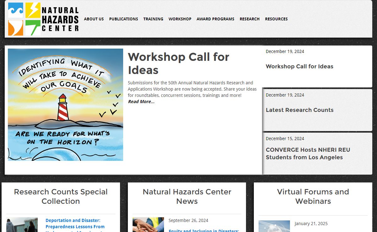Open the Award Programs menu
Screen dimensions: 377x232
[x=215, y=19]
